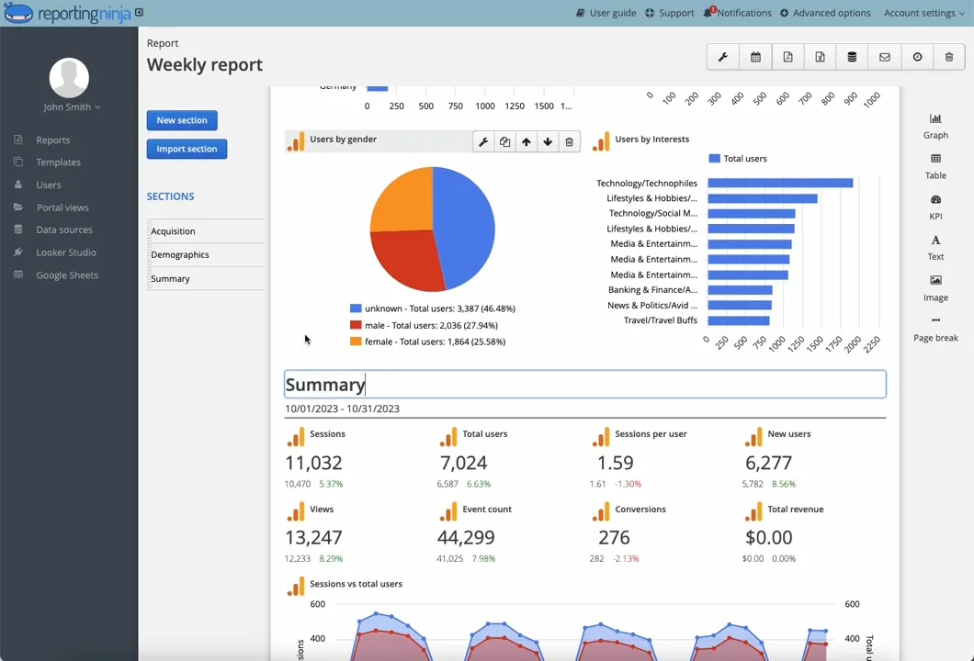The width and height of the screenshot is (974, 661).
Task: Open Data sources in the sidebar
Action: tap(64, 230)
